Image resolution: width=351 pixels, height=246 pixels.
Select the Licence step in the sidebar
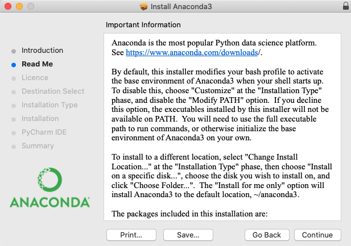click(x=35, y=78)
